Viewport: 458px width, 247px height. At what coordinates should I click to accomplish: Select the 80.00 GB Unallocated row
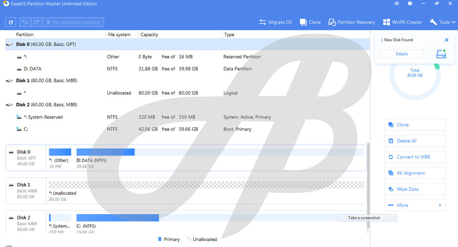[x=187, y=93]
